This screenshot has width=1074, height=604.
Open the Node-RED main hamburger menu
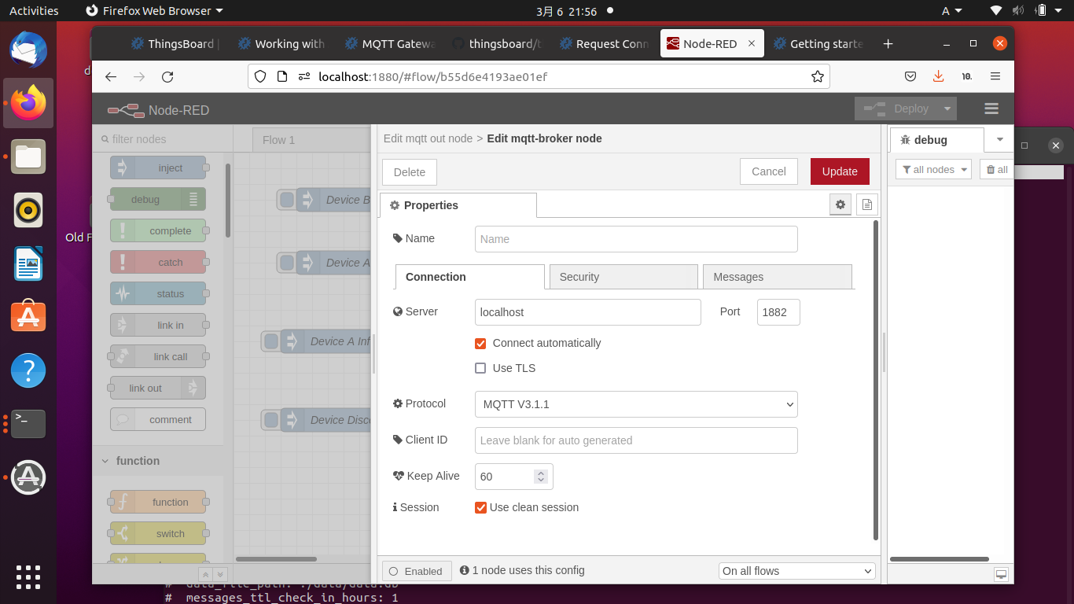(991, 109)
